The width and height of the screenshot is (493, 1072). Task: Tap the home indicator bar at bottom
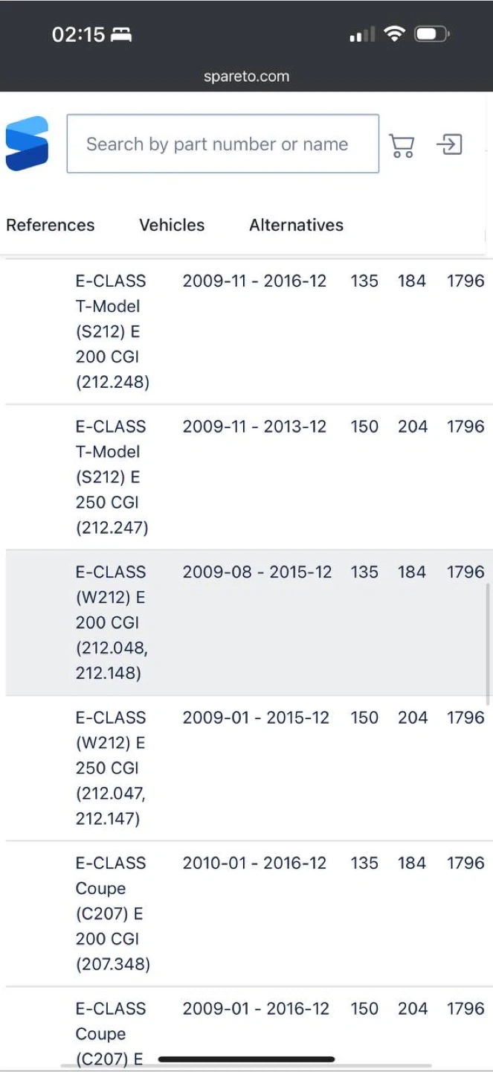pos(246,1059)
